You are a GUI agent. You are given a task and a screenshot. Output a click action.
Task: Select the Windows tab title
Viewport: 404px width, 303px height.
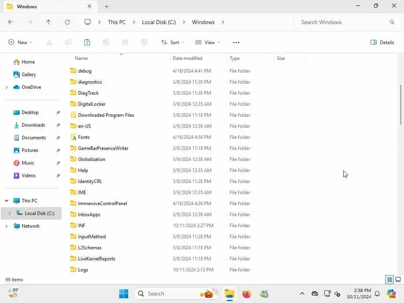pos(27,6)
